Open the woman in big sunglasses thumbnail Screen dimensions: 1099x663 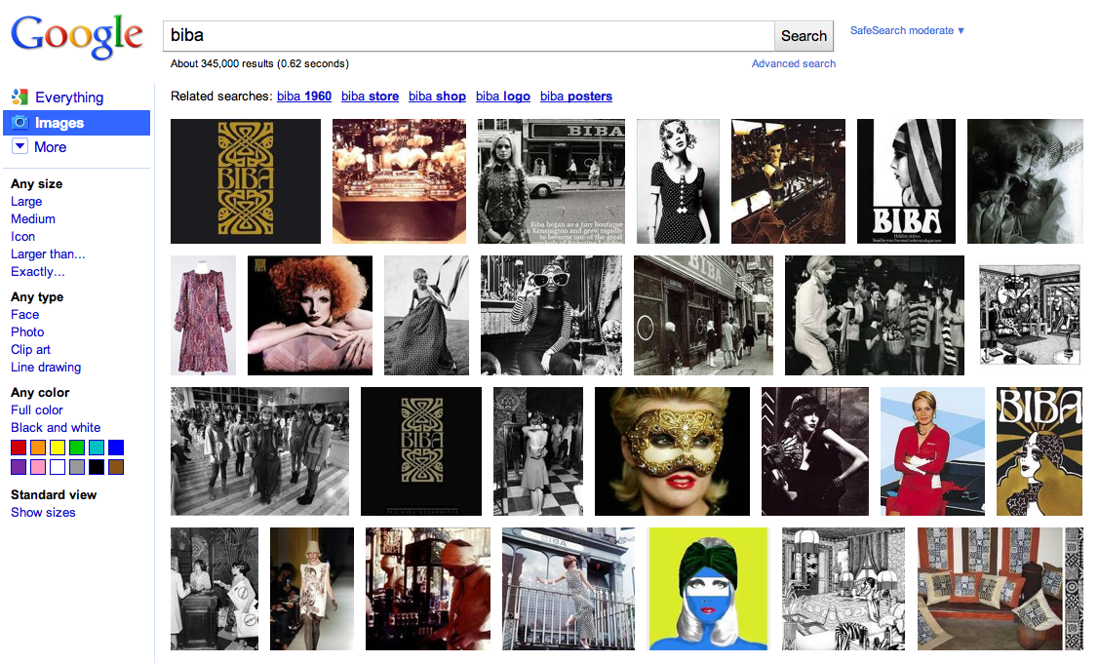pyautogui.click(x=551, y=315)
